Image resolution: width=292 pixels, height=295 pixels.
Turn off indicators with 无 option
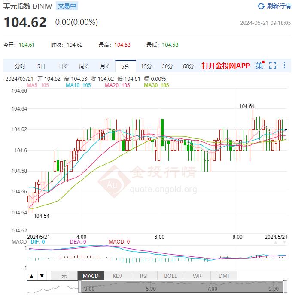(64, 276)
